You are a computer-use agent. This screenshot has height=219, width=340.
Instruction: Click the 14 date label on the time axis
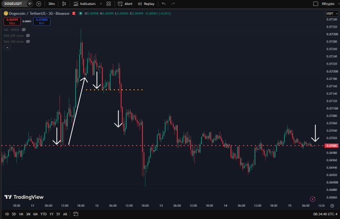[225, 206]
